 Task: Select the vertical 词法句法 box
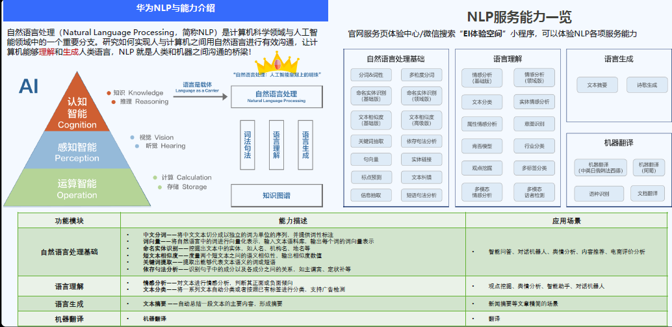click(x=247, y=145)
